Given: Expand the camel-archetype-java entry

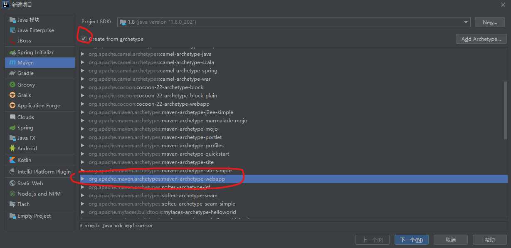Looking at the screenshot, I should [x=83, y=54].
